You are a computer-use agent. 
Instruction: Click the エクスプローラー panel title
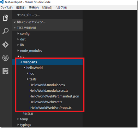(28, 15)
